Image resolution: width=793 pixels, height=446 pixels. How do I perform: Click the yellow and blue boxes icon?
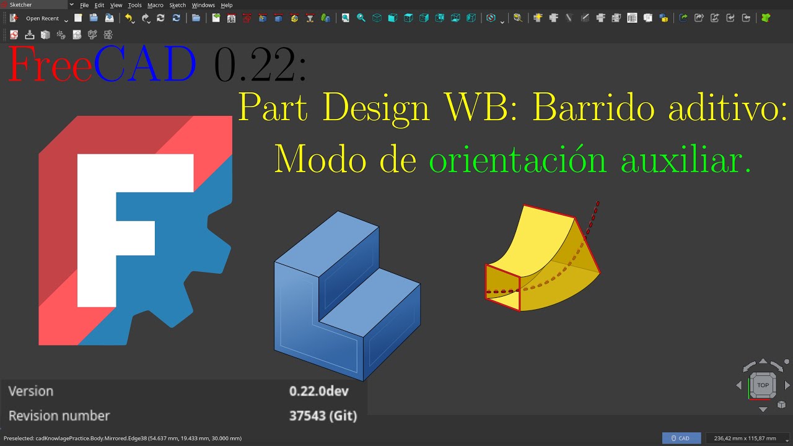tap(664, 18)
